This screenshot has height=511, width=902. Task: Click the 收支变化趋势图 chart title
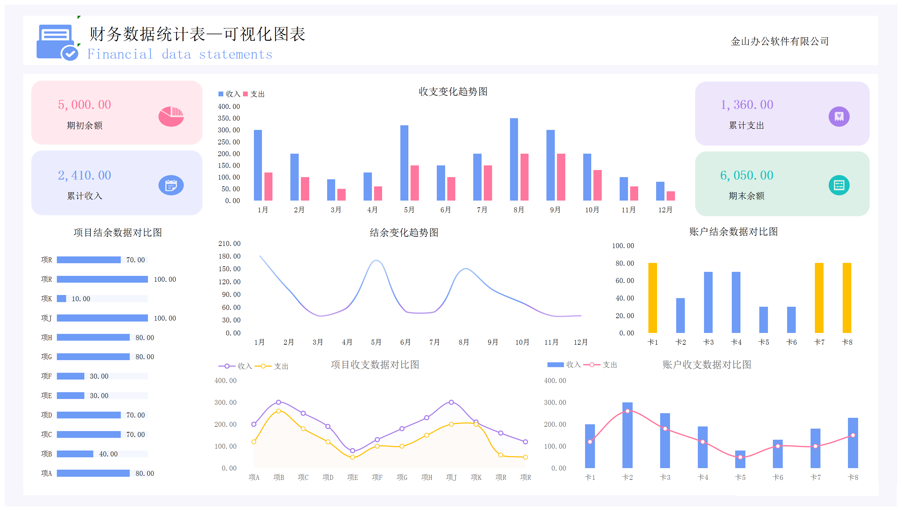[x=453, y=92]
